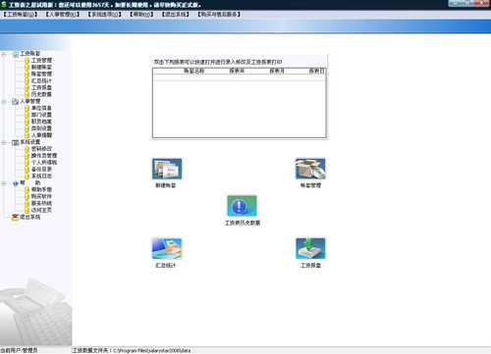Open the 购买与售后服务 menu

click(219, 15)
